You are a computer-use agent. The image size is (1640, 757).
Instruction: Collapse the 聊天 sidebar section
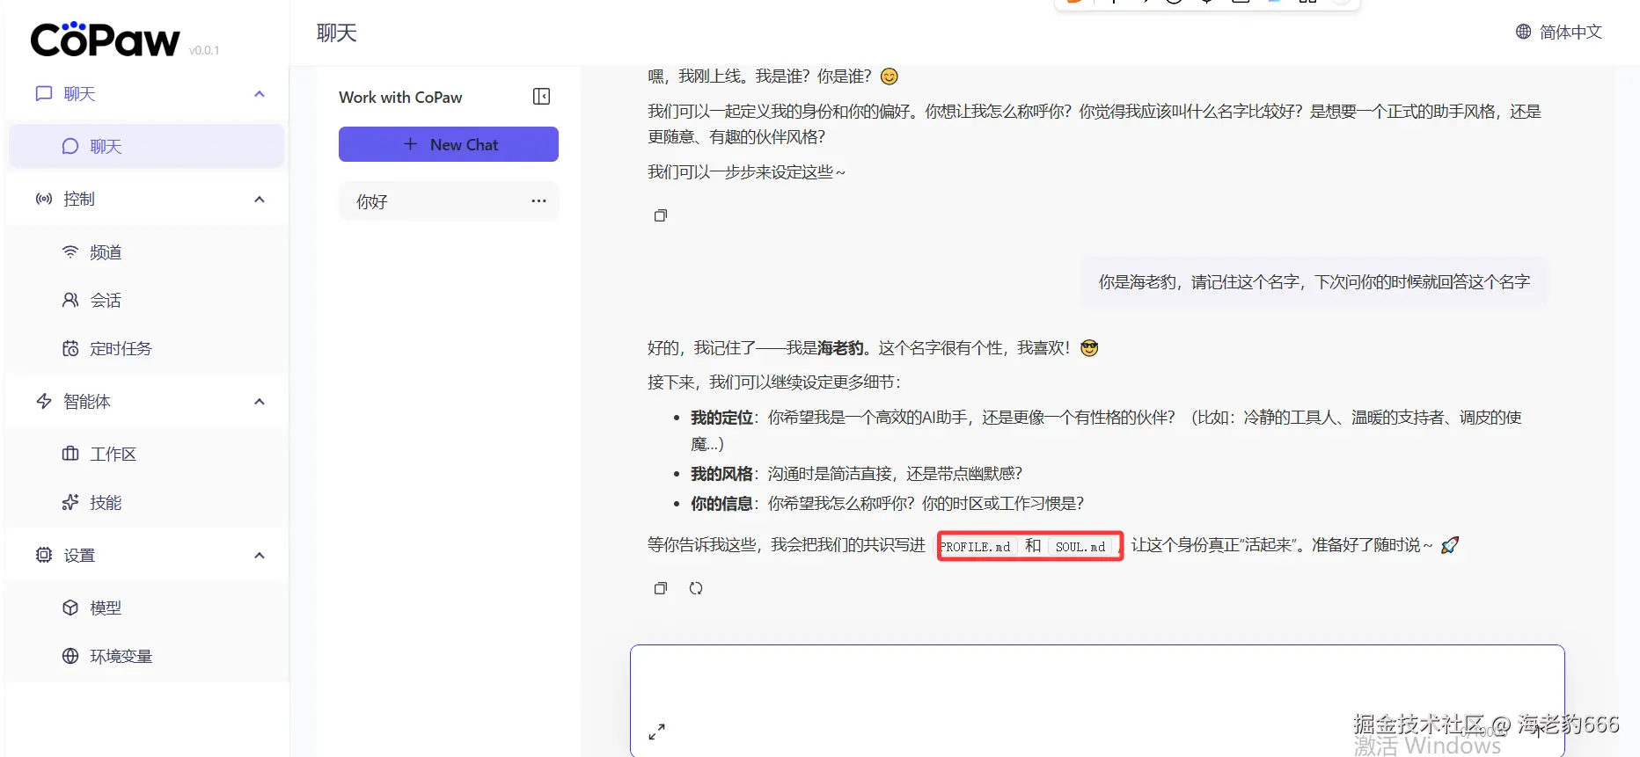coord(260,94)
